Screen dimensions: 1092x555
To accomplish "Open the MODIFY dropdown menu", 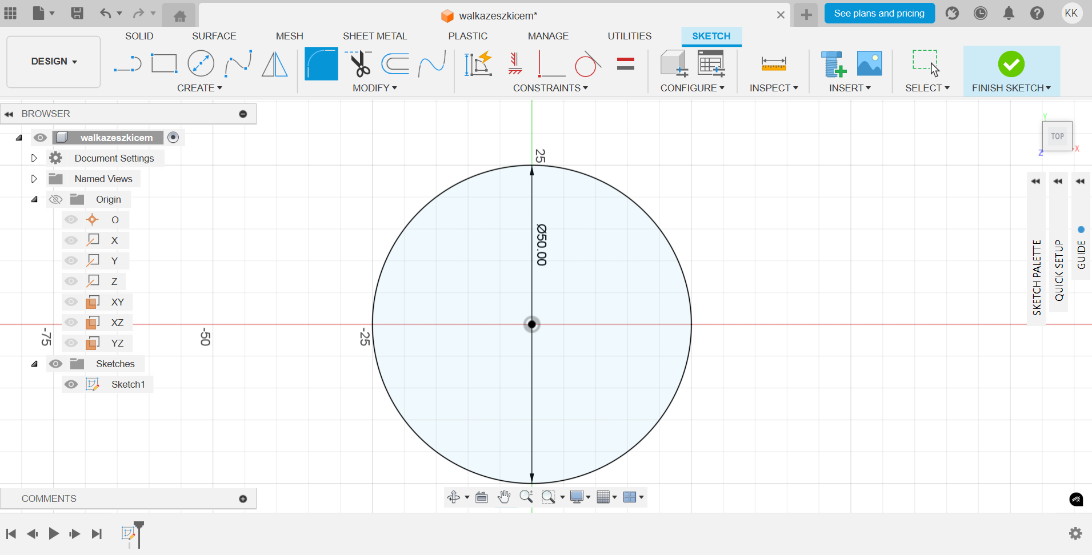I will click(375, 88).
